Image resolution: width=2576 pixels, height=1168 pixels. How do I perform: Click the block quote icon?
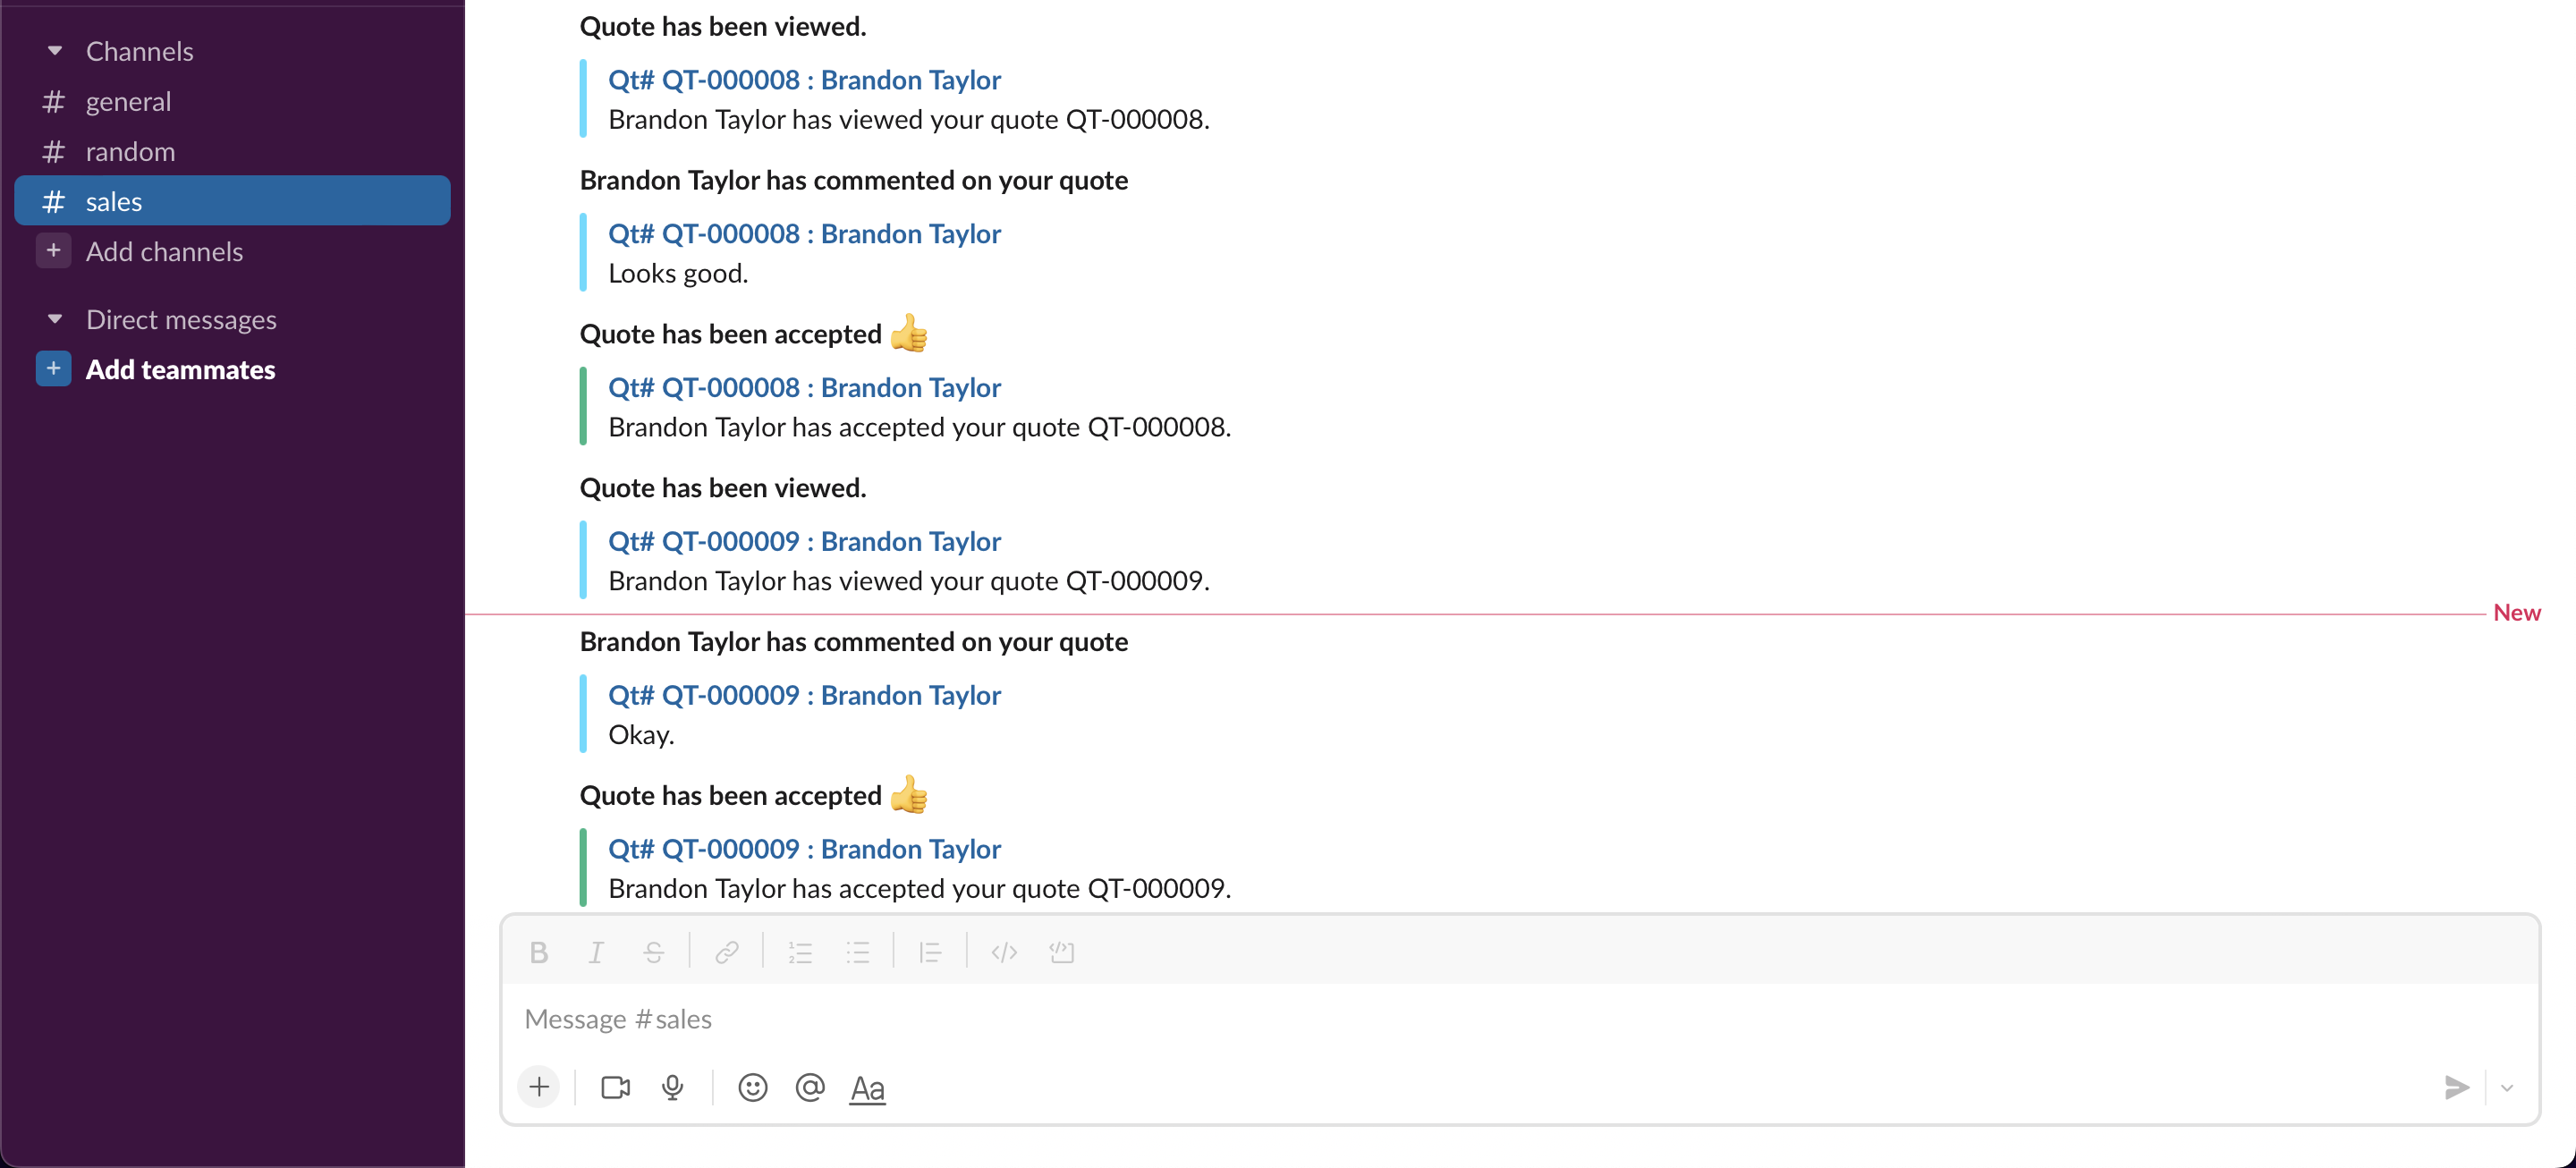point(928,952)
